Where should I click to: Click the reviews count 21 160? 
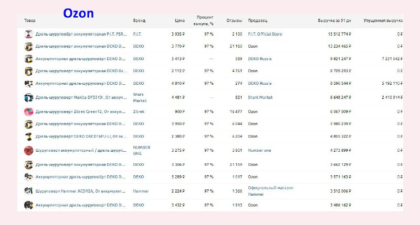tap(236, 47)
